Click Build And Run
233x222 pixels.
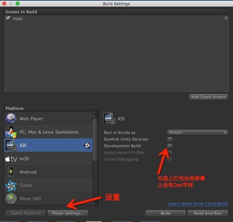click(x=208, y=213)
